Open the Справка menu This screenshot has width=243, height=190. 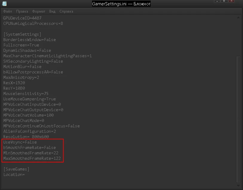(x=66, y=11)
